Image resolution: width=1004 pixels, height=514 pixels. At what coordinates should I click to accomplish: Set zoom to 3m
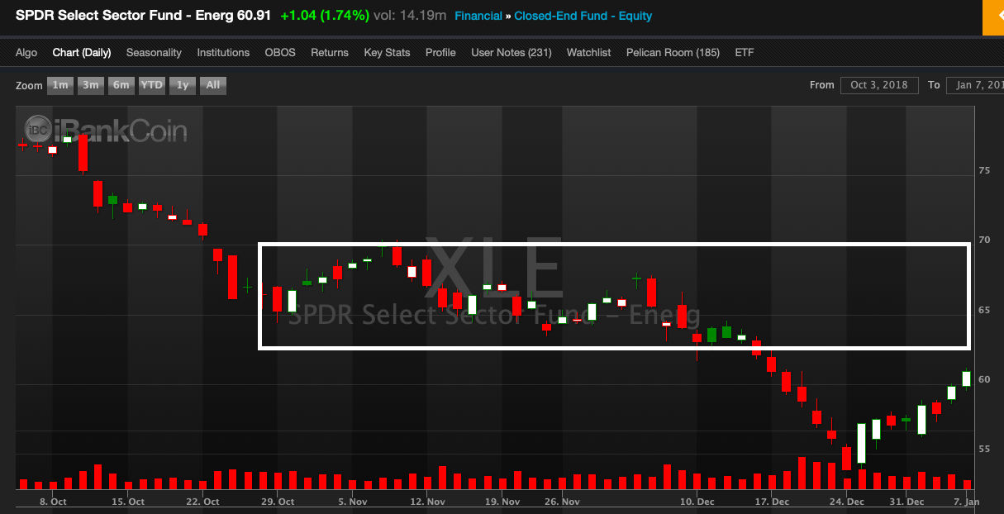[x=91, y=85]
